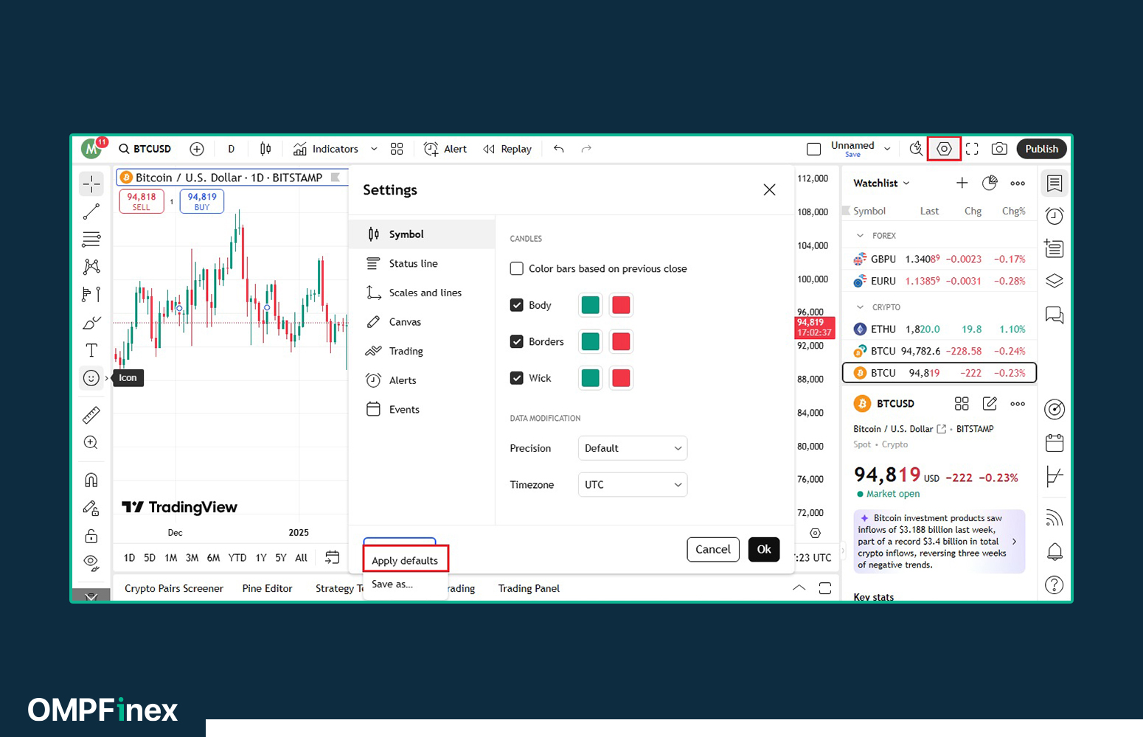Change the Borders red down color swatch
This screenshot has width=1143, height=737.
622,342
